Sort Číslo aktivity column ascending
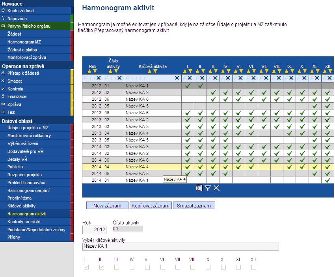The image size is (335, 277). coord(110,71)
